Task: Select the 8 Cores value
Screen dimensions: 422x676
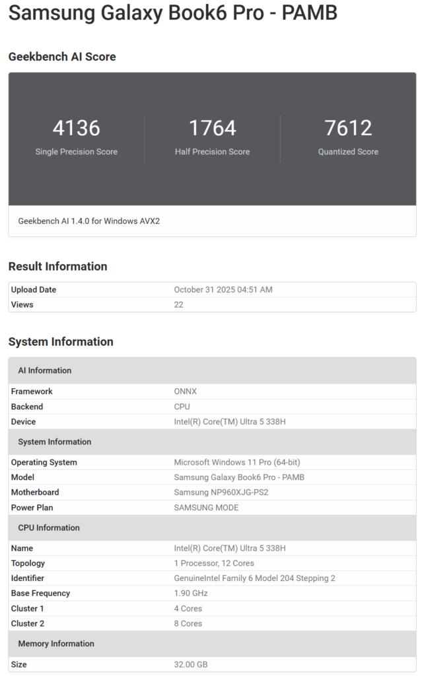Action: [188, 624]
